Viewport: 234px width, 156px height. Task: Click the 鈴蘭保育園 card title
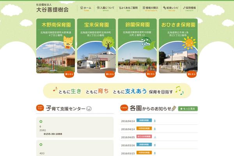[137, 25]
